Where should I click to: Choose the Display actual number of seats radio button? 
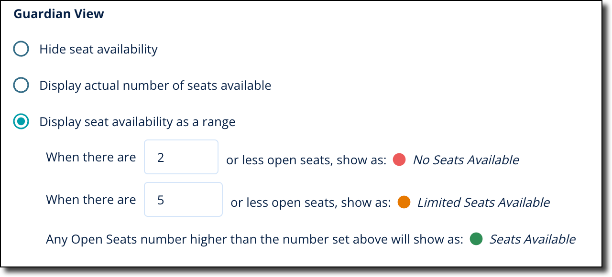(x=21, y=85)
